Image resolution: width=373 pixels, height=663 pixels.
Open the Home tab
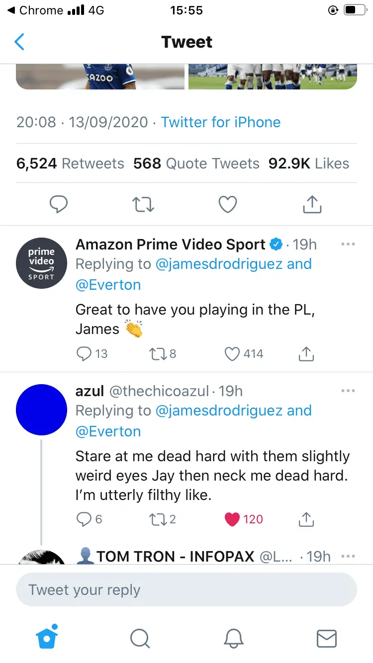[47, 638]
